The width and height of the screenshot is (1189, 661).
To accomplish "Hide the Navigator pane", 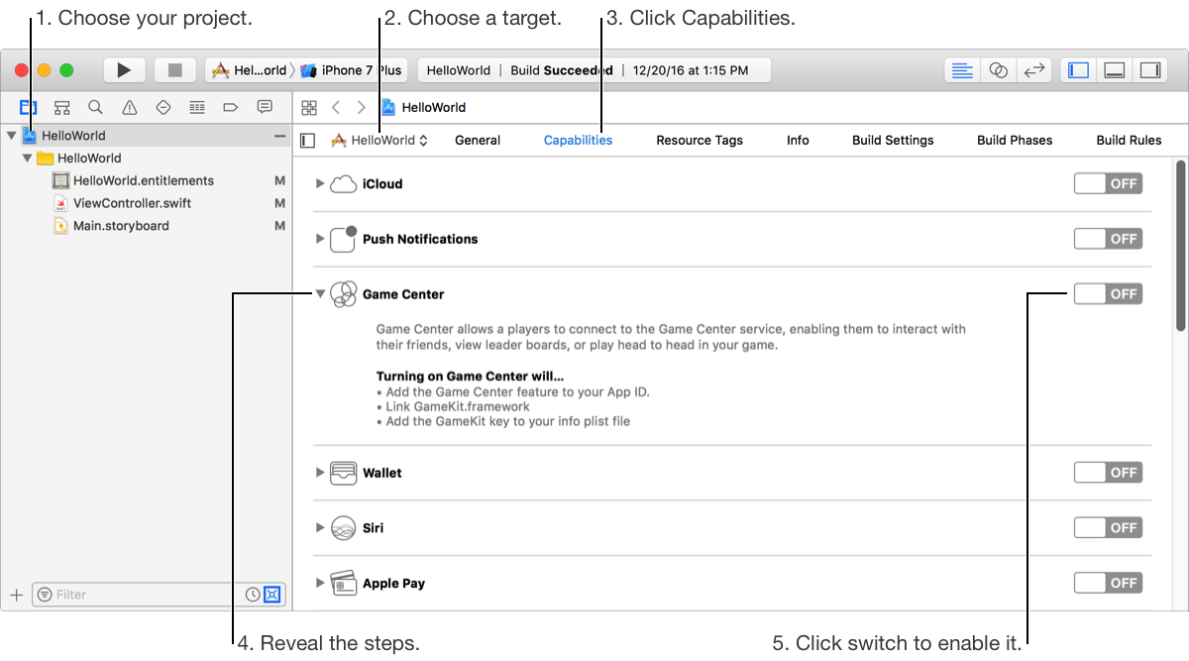I will (x=1079, y=70).
